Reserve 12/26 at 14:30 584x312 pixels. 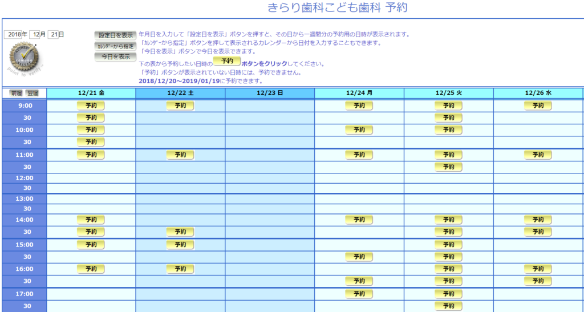tap(538, 232)
